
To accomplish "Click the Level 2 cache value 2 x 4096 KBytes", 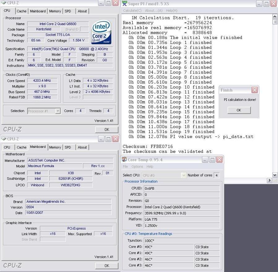I will (98, 92).
